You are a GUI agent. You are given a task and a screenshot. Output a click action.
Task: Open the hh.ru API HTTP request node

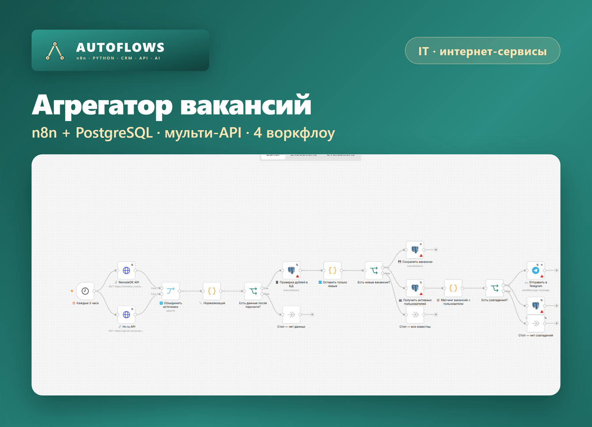point(126,314)
